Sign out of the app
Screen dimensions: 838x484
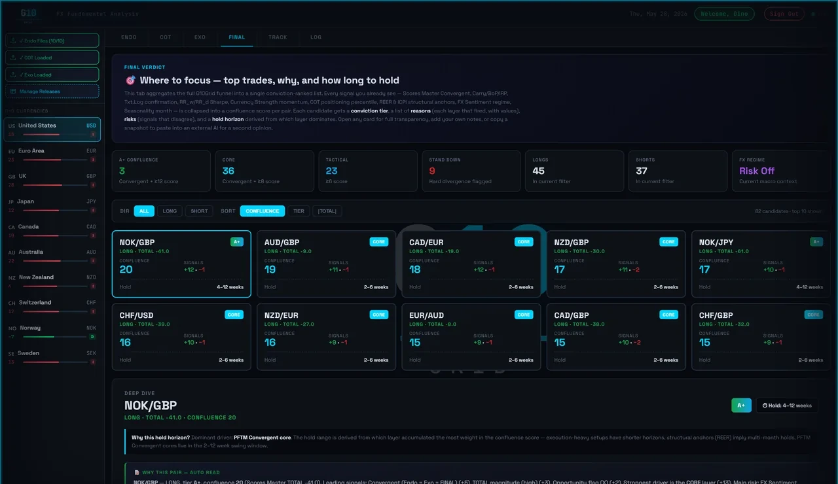point(784,14)
